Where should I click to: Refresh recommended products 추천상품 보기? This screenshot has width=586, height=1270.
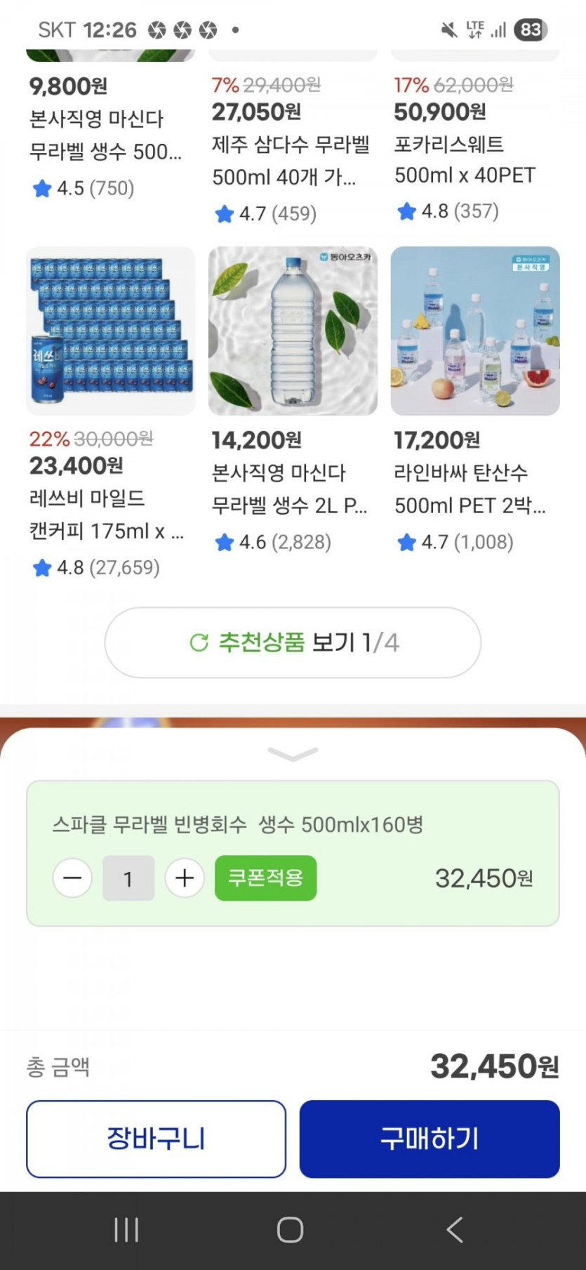point(293,642)
